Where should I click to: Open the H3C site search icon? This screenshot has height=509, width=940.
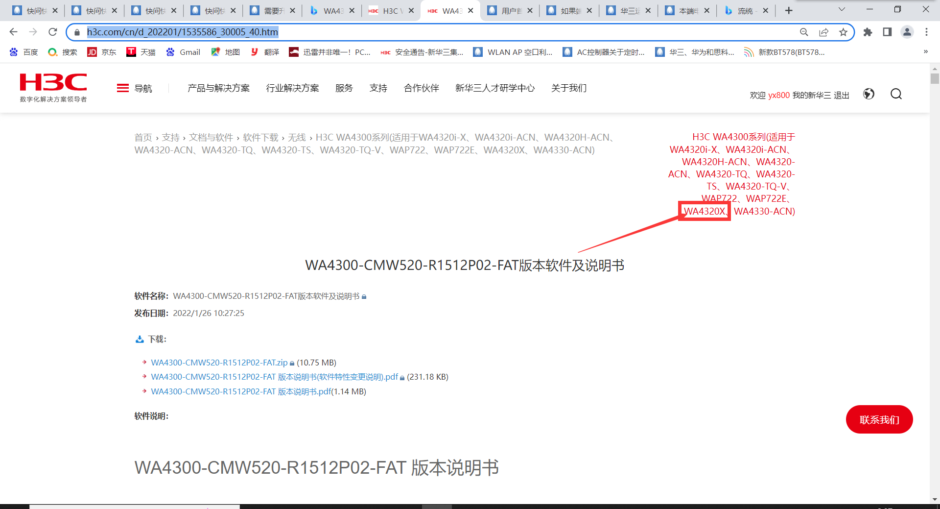point(896,94)
